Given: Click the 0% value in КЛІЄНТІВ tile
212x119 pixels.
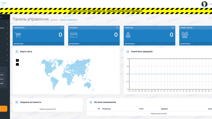Looking at the screenshot, I should [173, 28].
